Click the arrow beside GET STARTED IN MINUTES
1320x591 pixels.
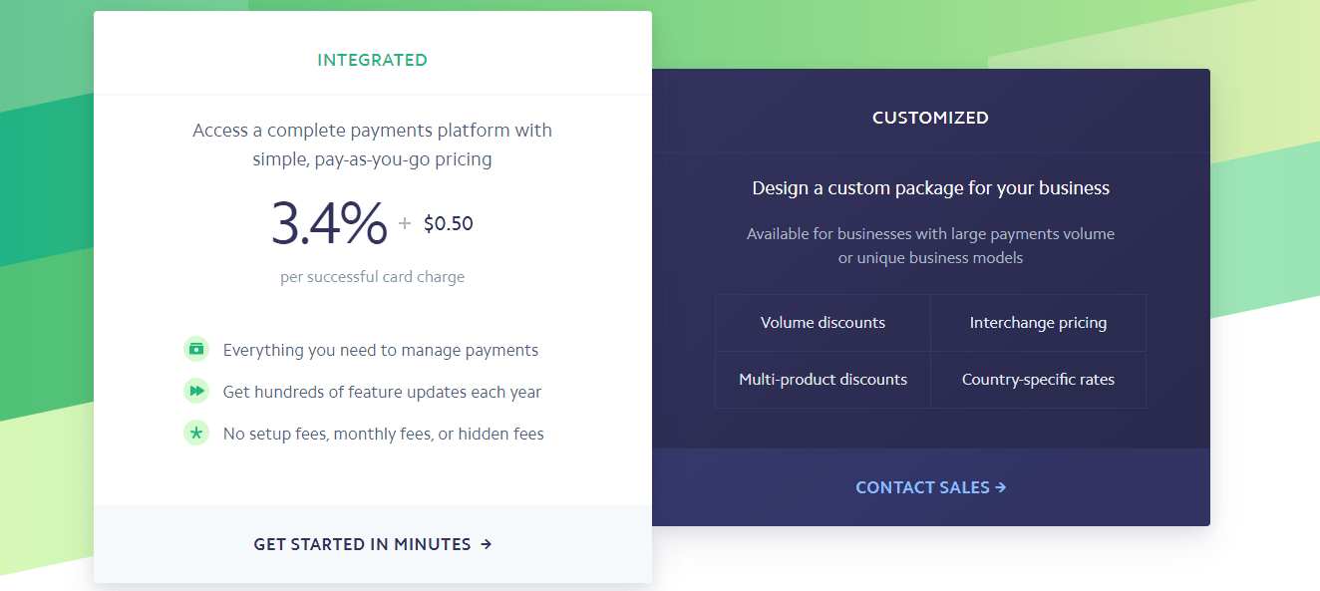pyautogui.click(x=487, y=544)
